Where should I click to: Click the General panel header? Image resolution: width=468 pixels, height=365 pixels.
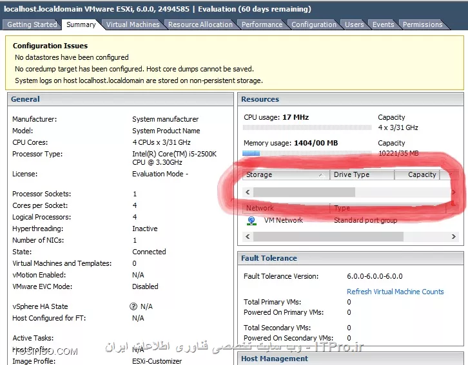tap(121, 99)
